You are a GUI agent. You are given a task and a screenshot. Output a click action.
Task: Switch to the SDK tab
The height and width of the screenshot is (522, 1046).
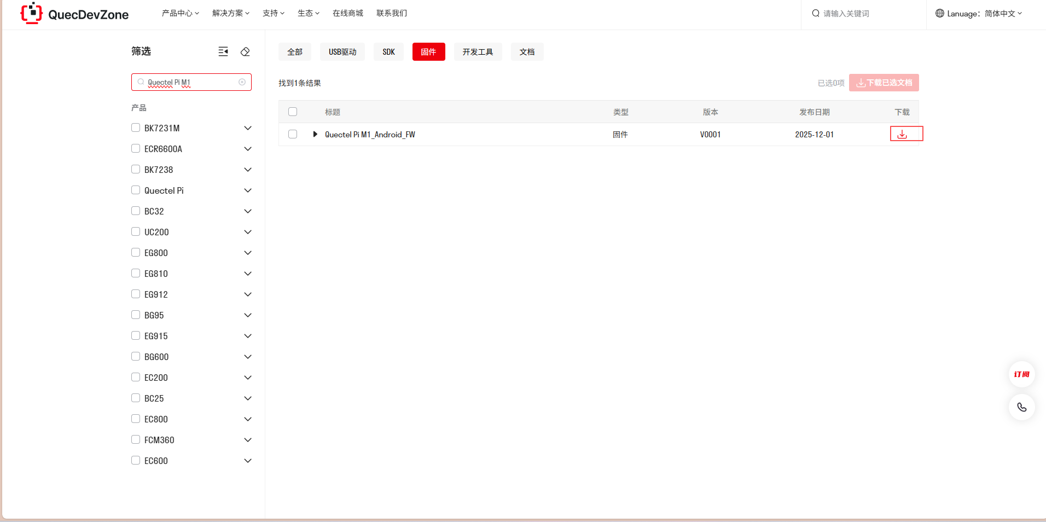(x=388, y=52)
